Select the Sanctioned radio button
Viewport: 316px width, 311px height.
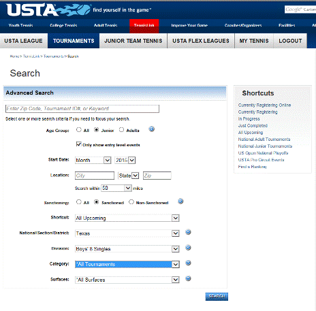point(97,202)
